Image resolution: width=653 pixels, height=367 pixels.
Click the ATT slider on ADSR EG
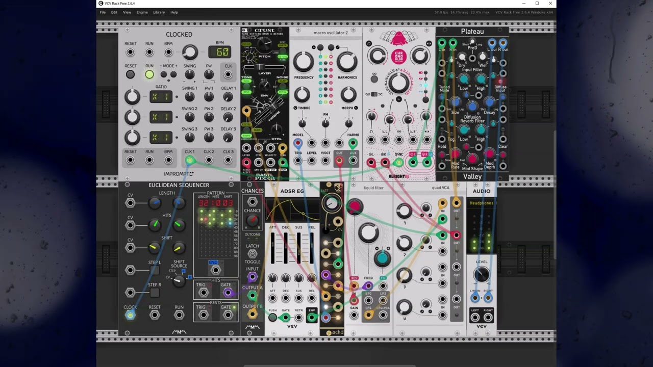point(273,248)
